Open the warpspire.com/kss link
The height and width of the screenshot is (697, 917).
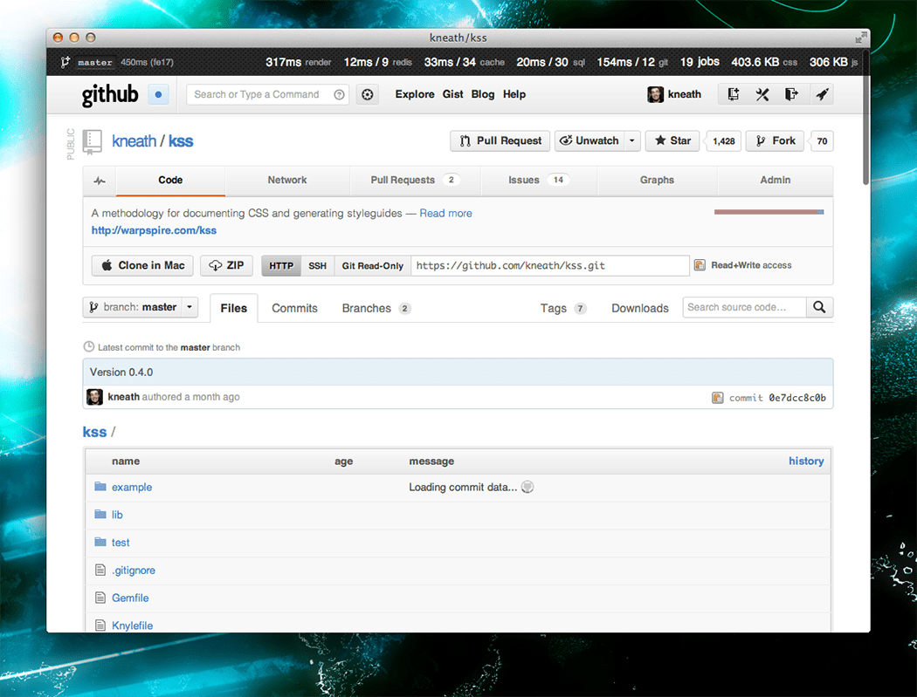pyautogui.click(x=154, y=230)
